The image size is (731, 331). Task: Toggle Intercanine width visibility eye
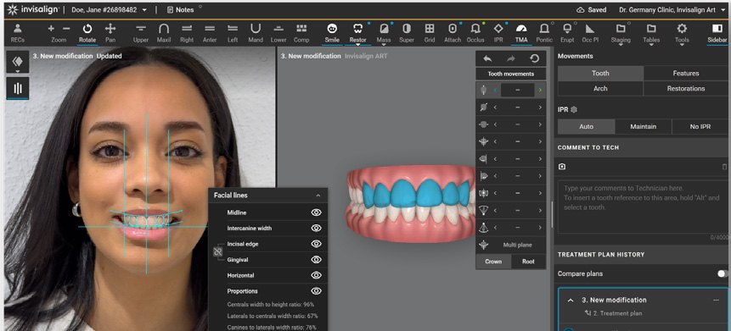click(316, 229)
